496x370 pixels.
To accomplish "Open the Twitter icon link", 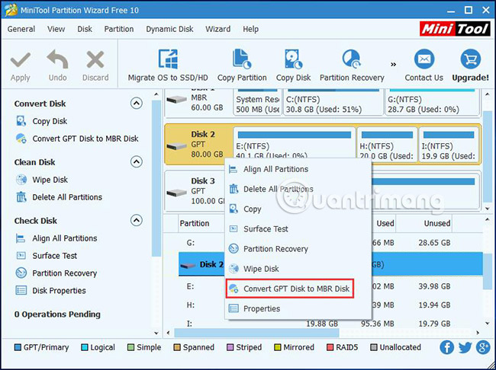I will (x=465, y=348).
